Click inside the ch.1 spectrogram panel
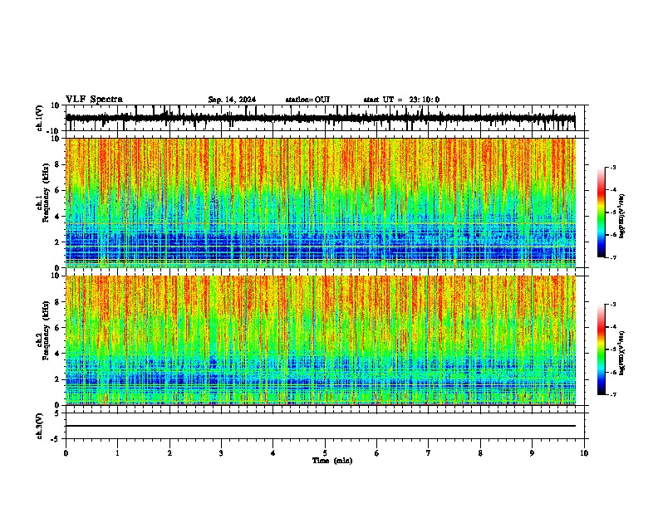 (x=321, y=203)
